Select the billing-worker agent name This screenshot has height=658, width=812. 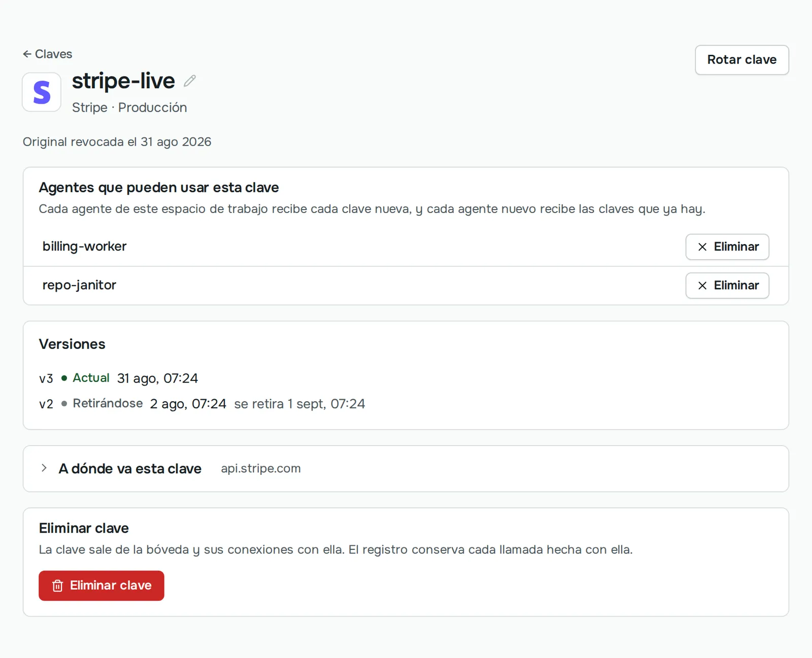84,247
